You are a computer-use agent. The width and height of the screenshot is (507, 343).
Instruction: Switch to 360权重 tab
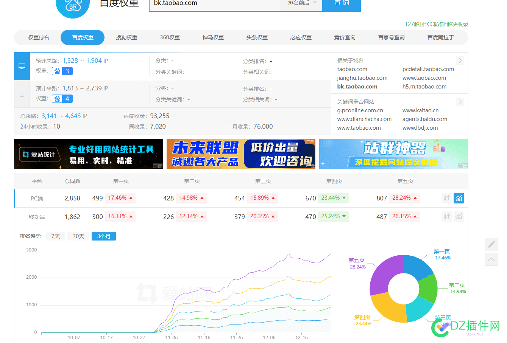(170, 37)
